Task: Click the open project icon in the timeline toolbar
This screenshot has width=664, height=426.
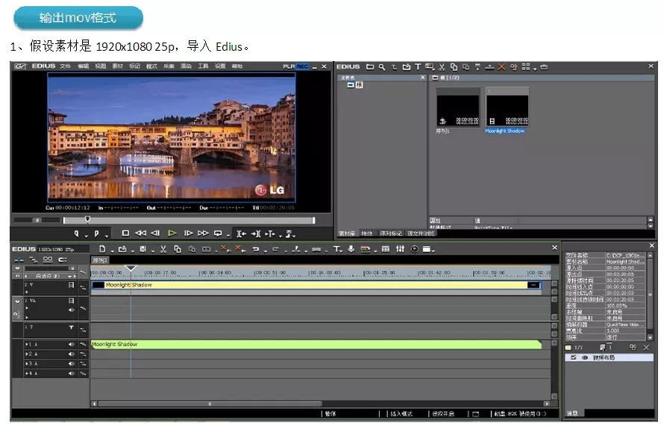Action: [x=122, y=249]
